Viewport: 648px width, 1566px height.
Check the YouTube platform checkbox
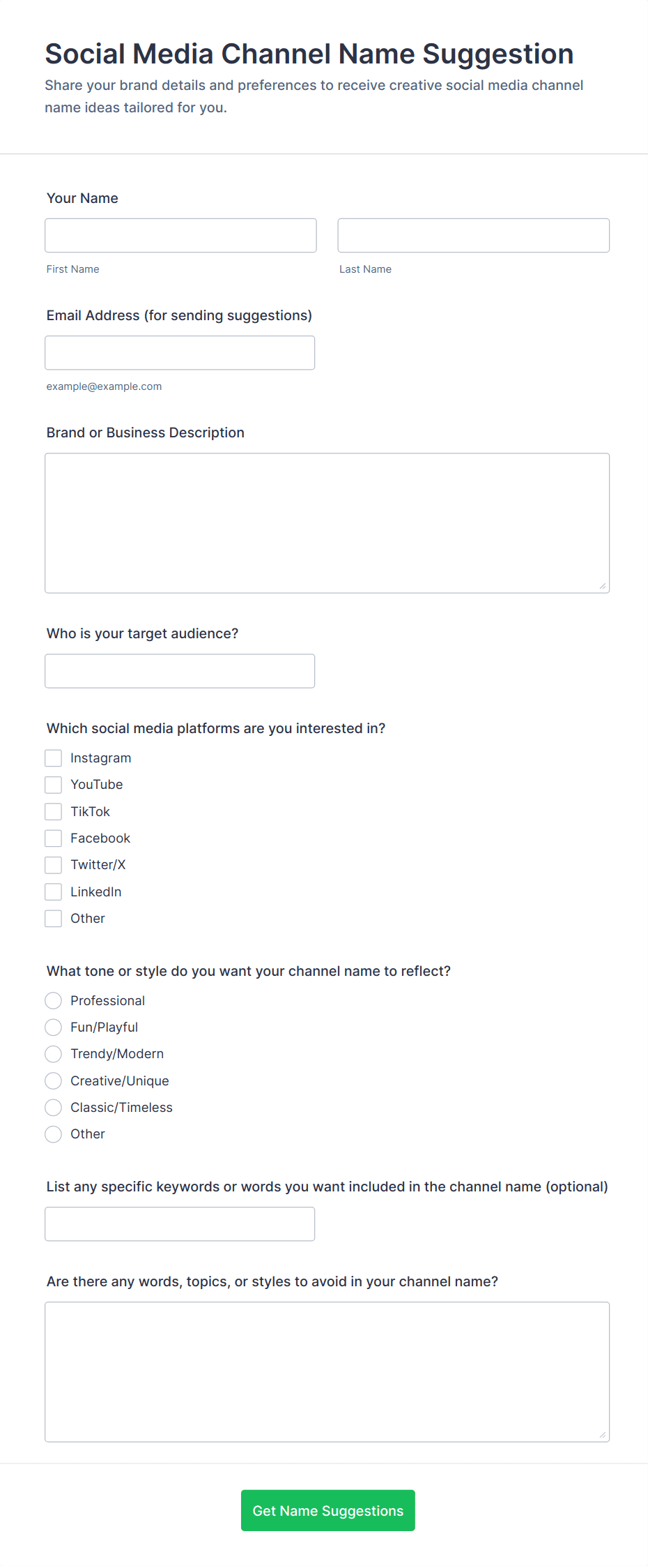[53, 784]
